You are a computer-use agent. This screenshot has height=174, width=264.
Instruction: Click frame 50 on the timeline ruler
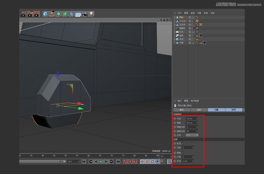pyautogui.click(x=65, y=155)
